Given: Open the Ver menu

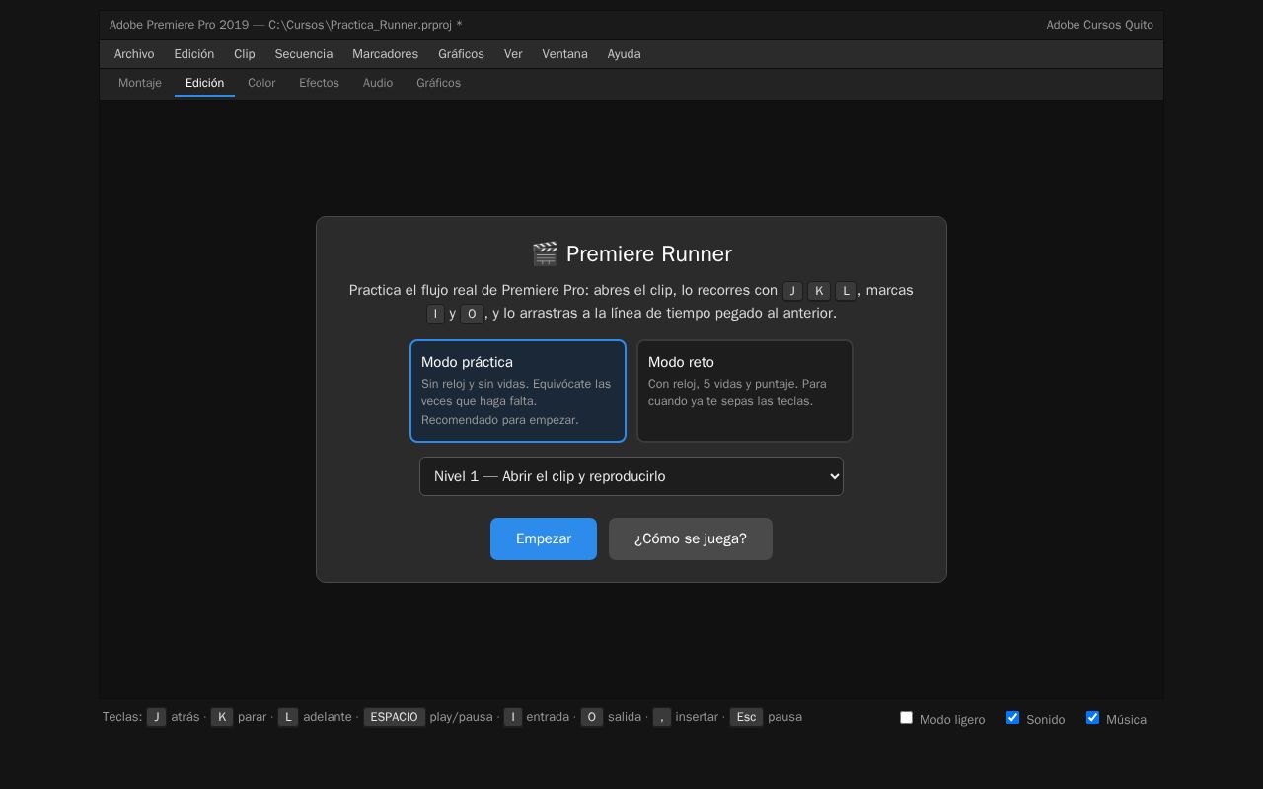Looking at the screenshot, I should [513, 54].
